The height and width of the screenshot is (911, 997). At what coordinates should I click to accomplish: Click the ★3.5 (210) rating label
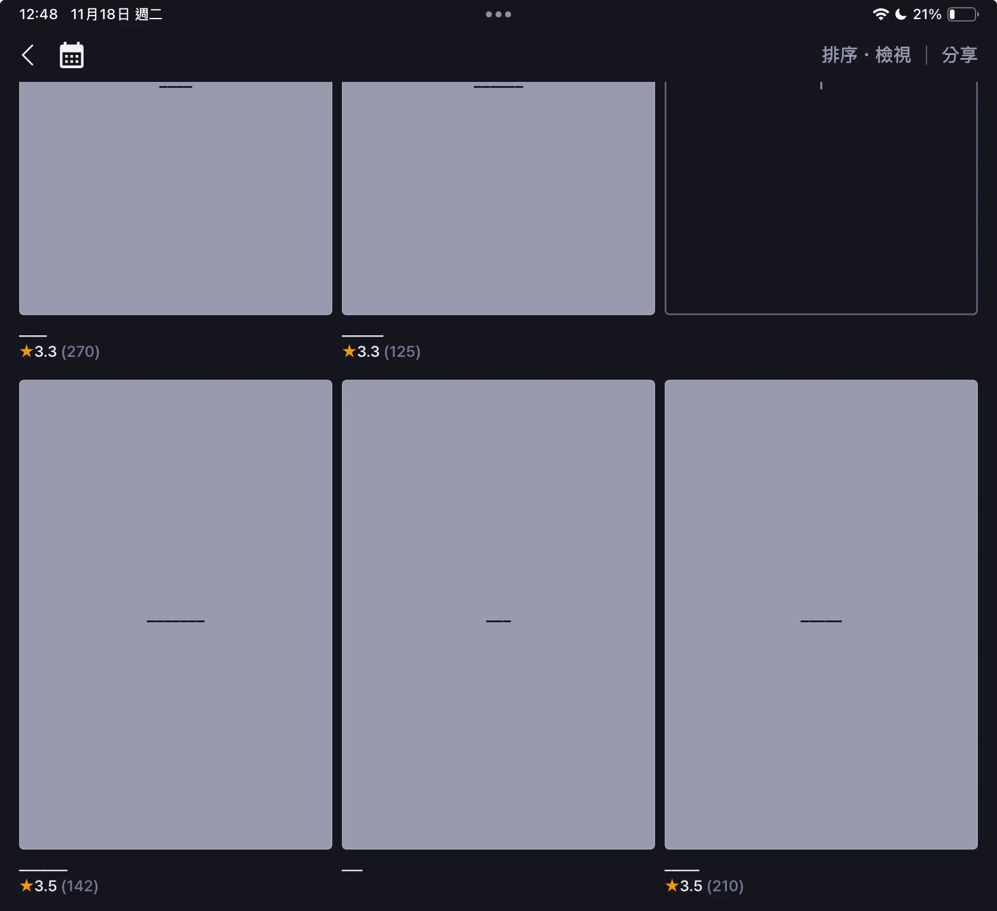704,886
